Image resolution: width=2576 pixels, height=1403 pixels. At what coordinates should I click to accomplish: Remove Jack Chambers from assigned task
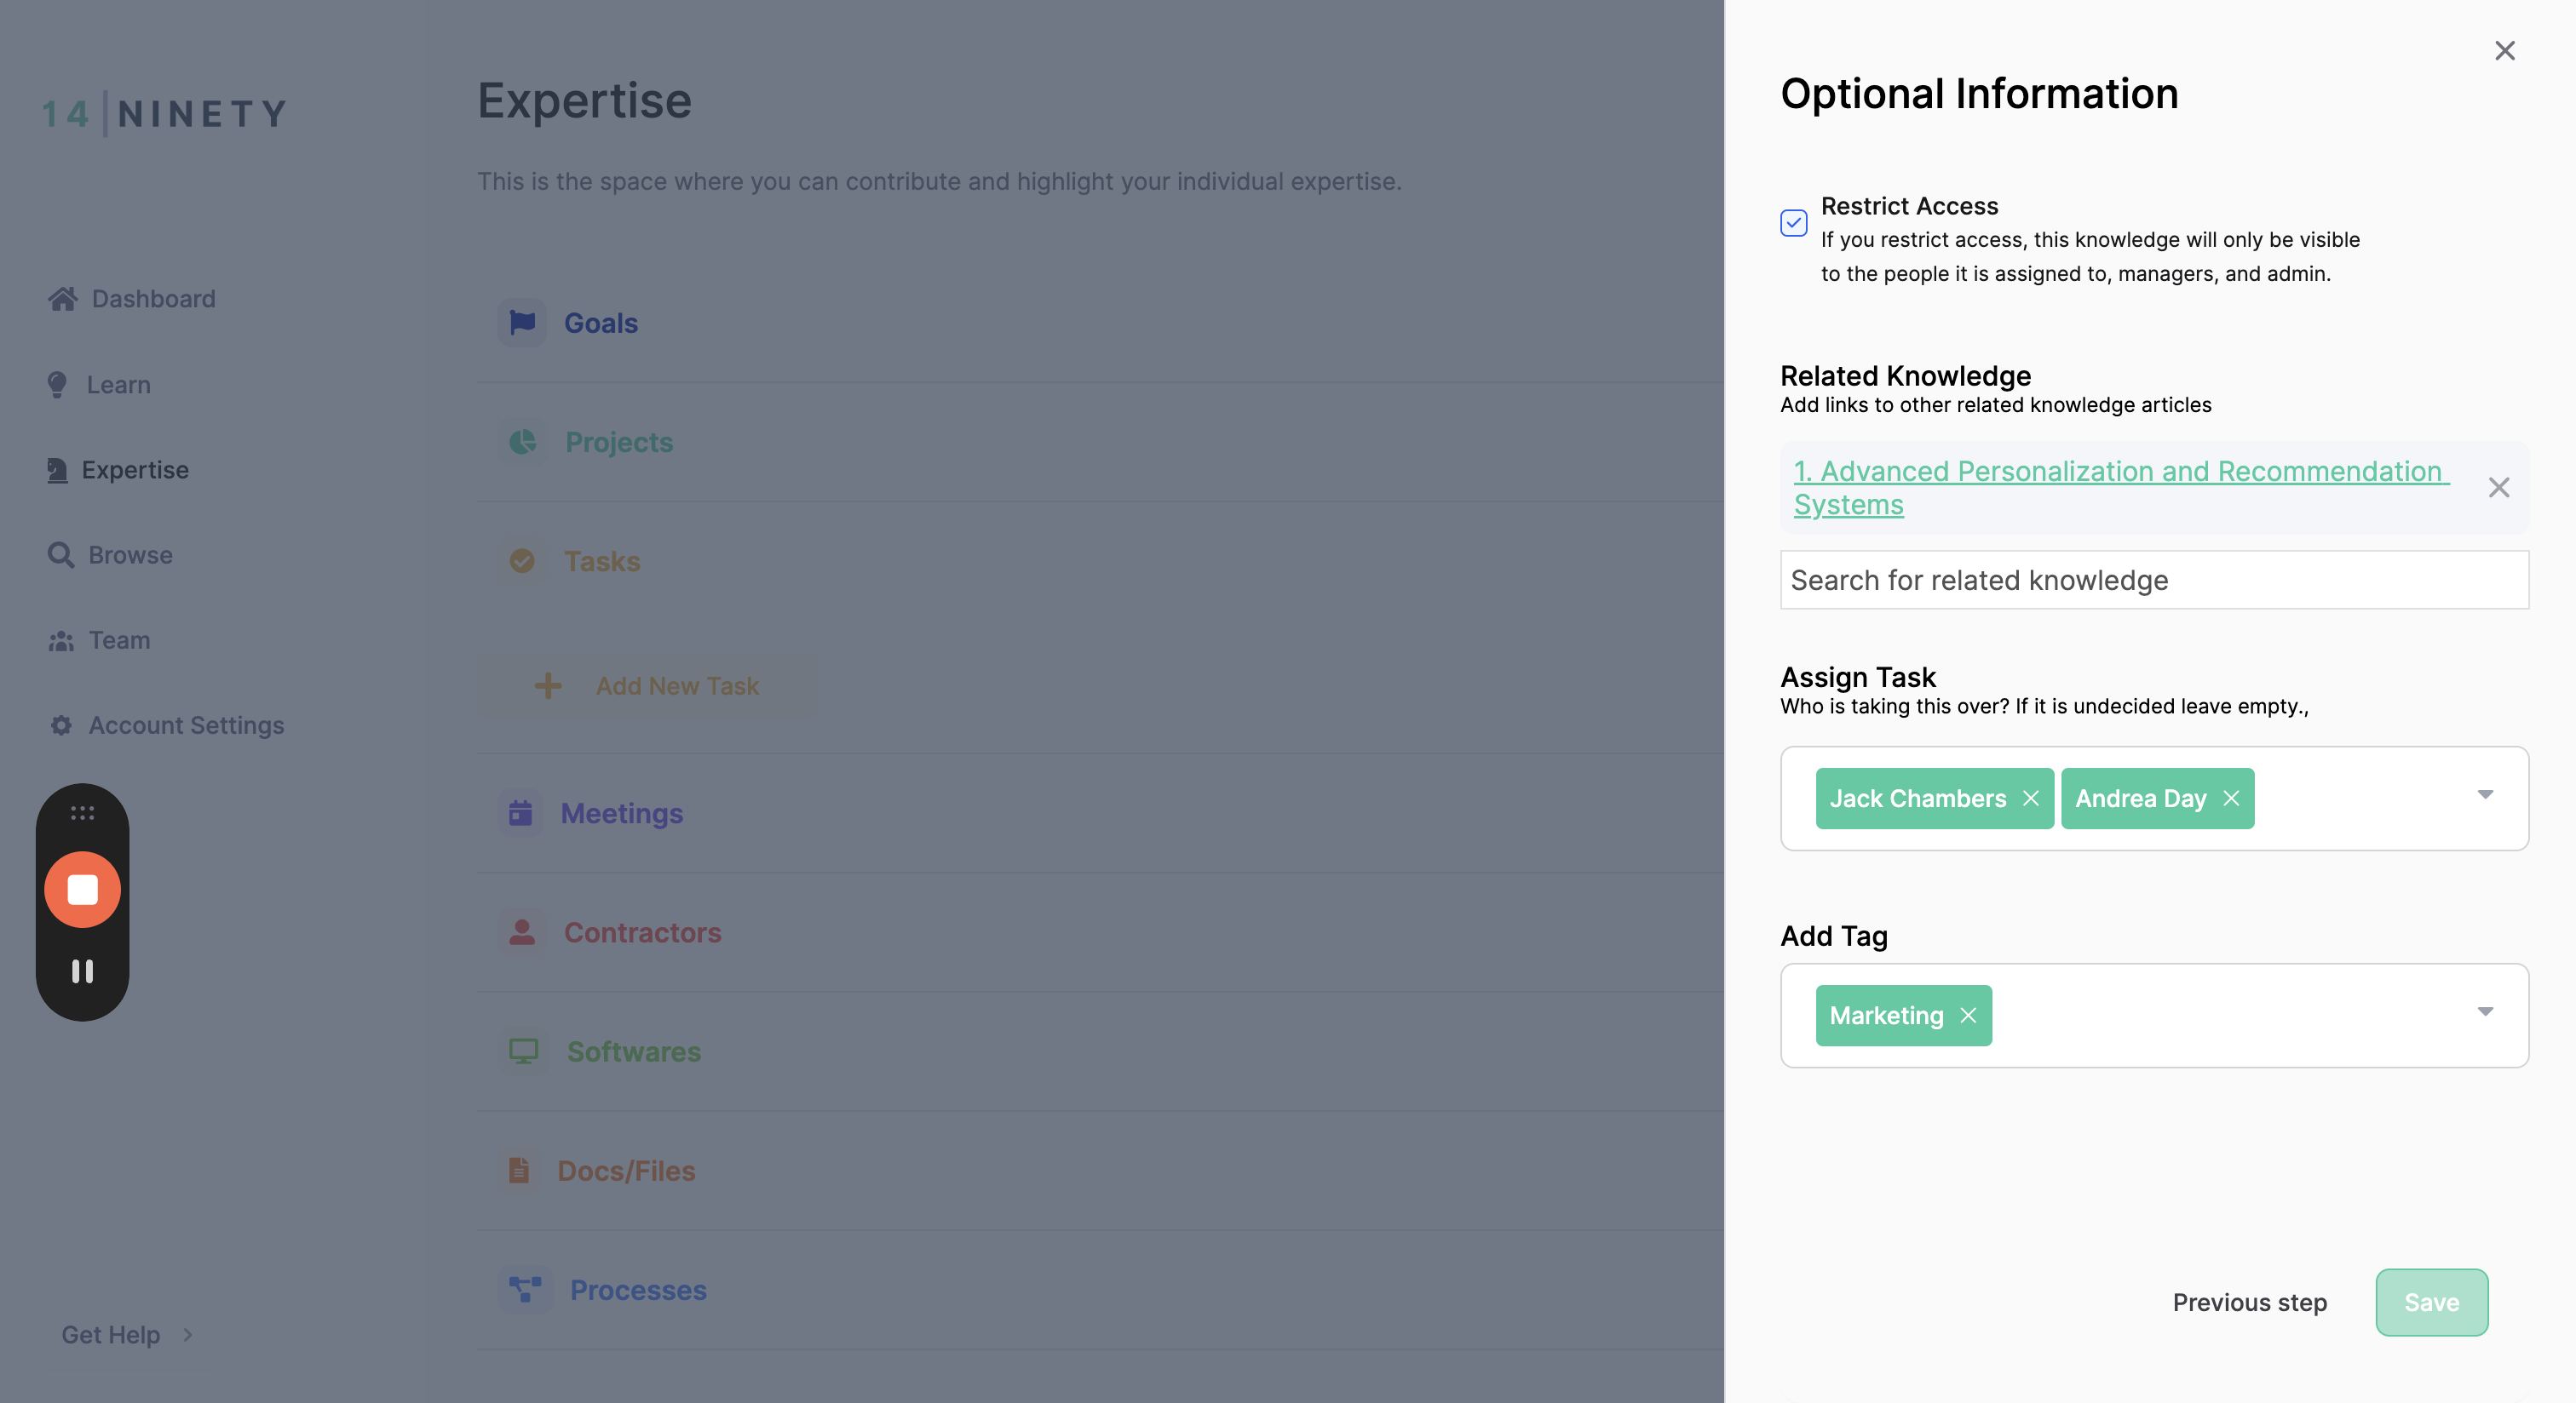(x=2030, y=799)
